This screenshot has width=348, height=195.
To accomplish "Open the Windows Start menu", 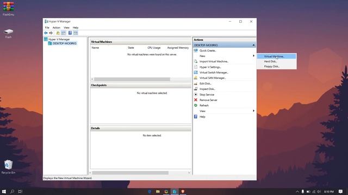I will click(x=4, y=191).
